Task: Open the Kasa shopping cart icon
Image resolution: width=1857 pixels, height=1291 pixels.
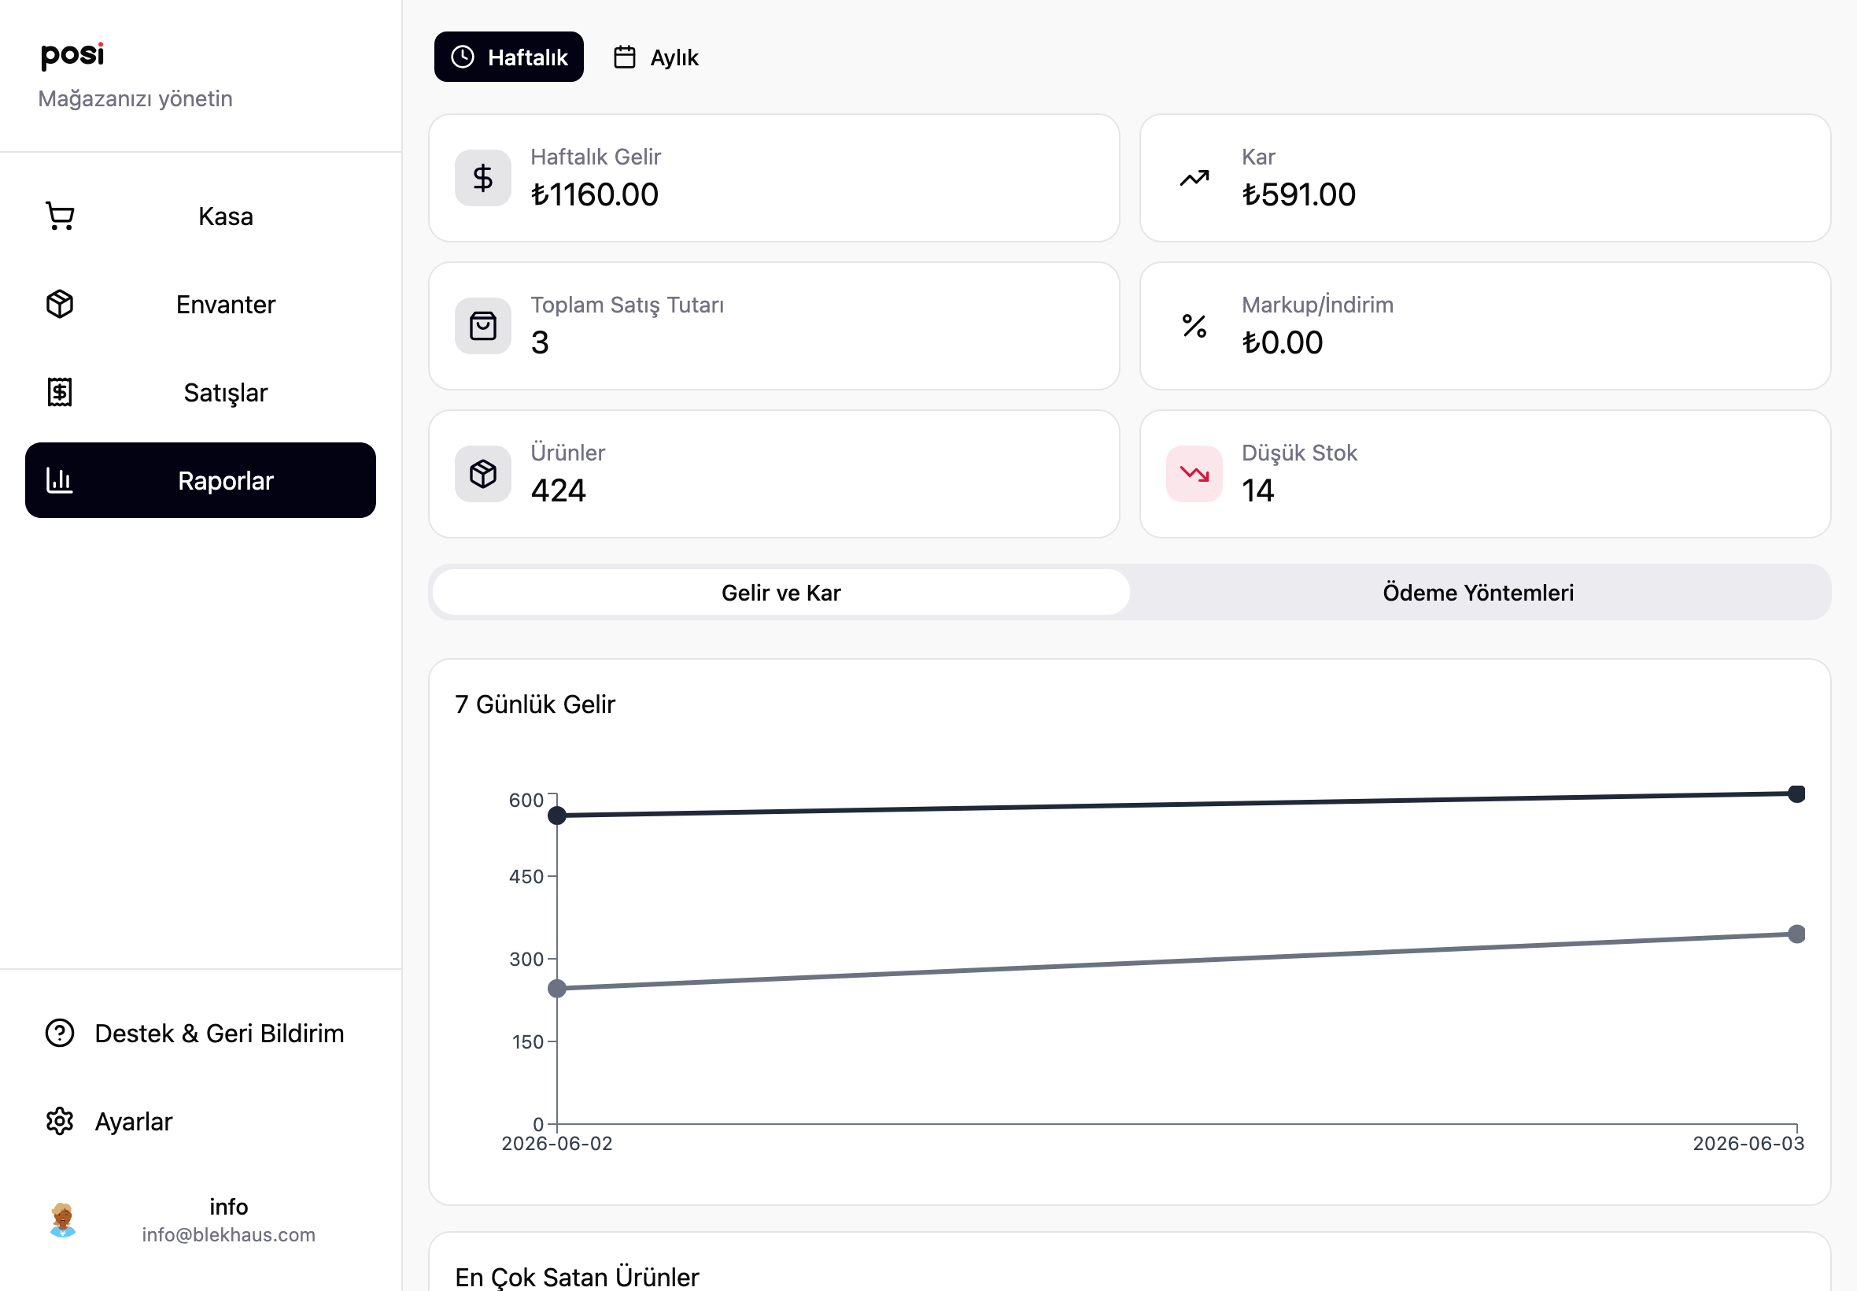Action: [61, 216]
